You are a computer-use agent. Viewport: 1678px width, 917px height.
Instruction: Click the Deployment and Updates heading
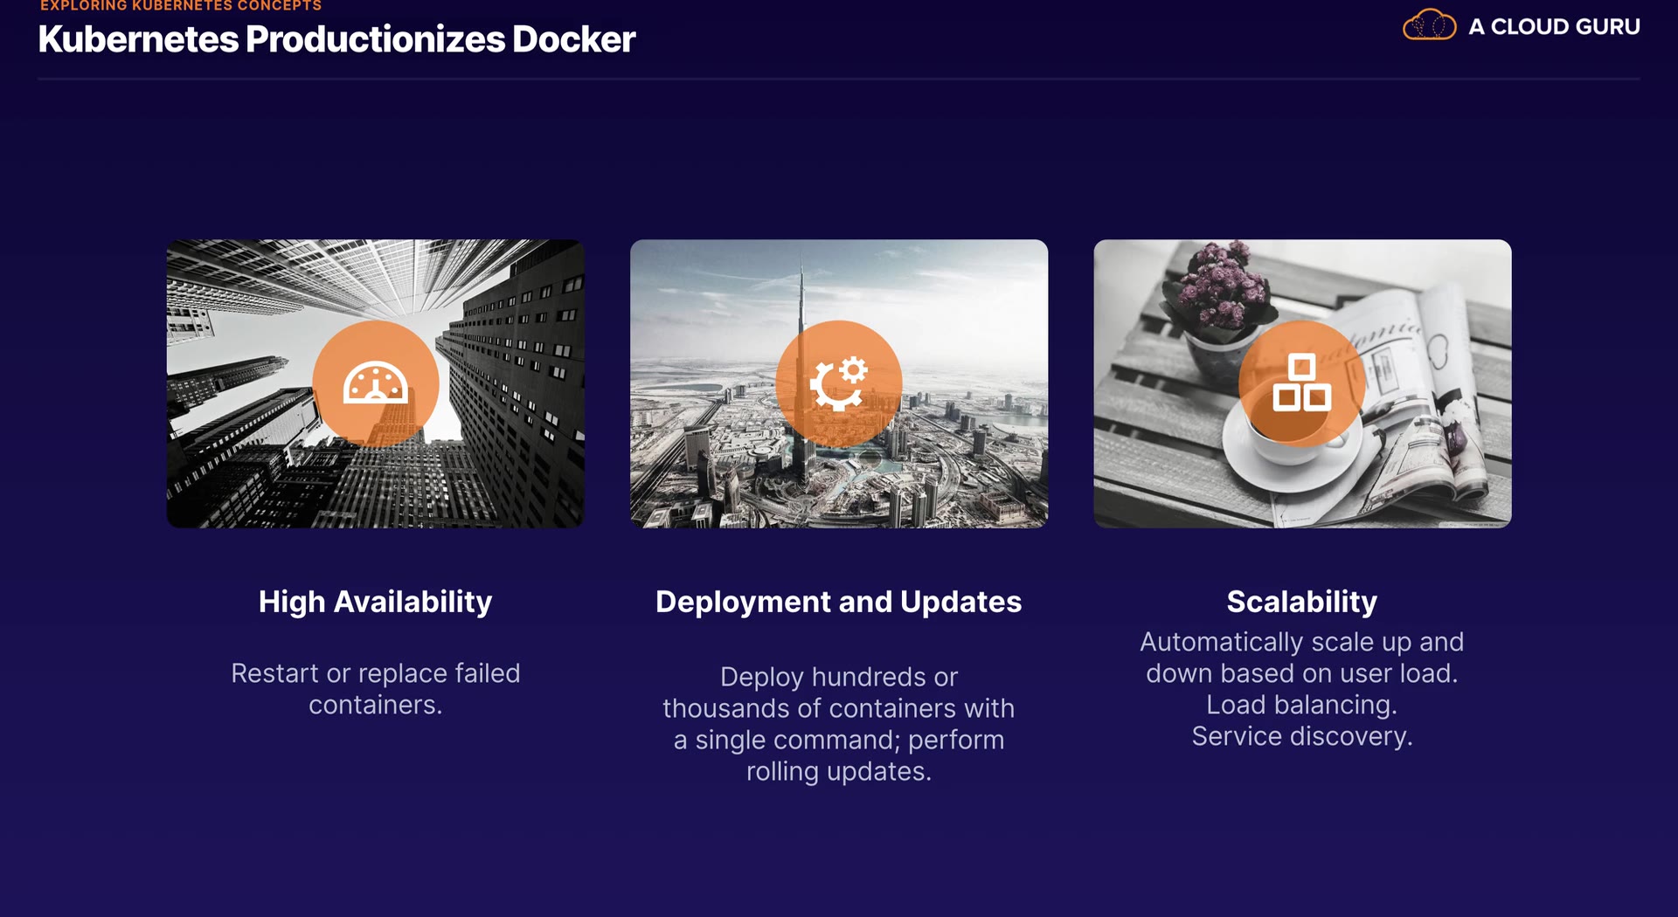click(839, 602)
